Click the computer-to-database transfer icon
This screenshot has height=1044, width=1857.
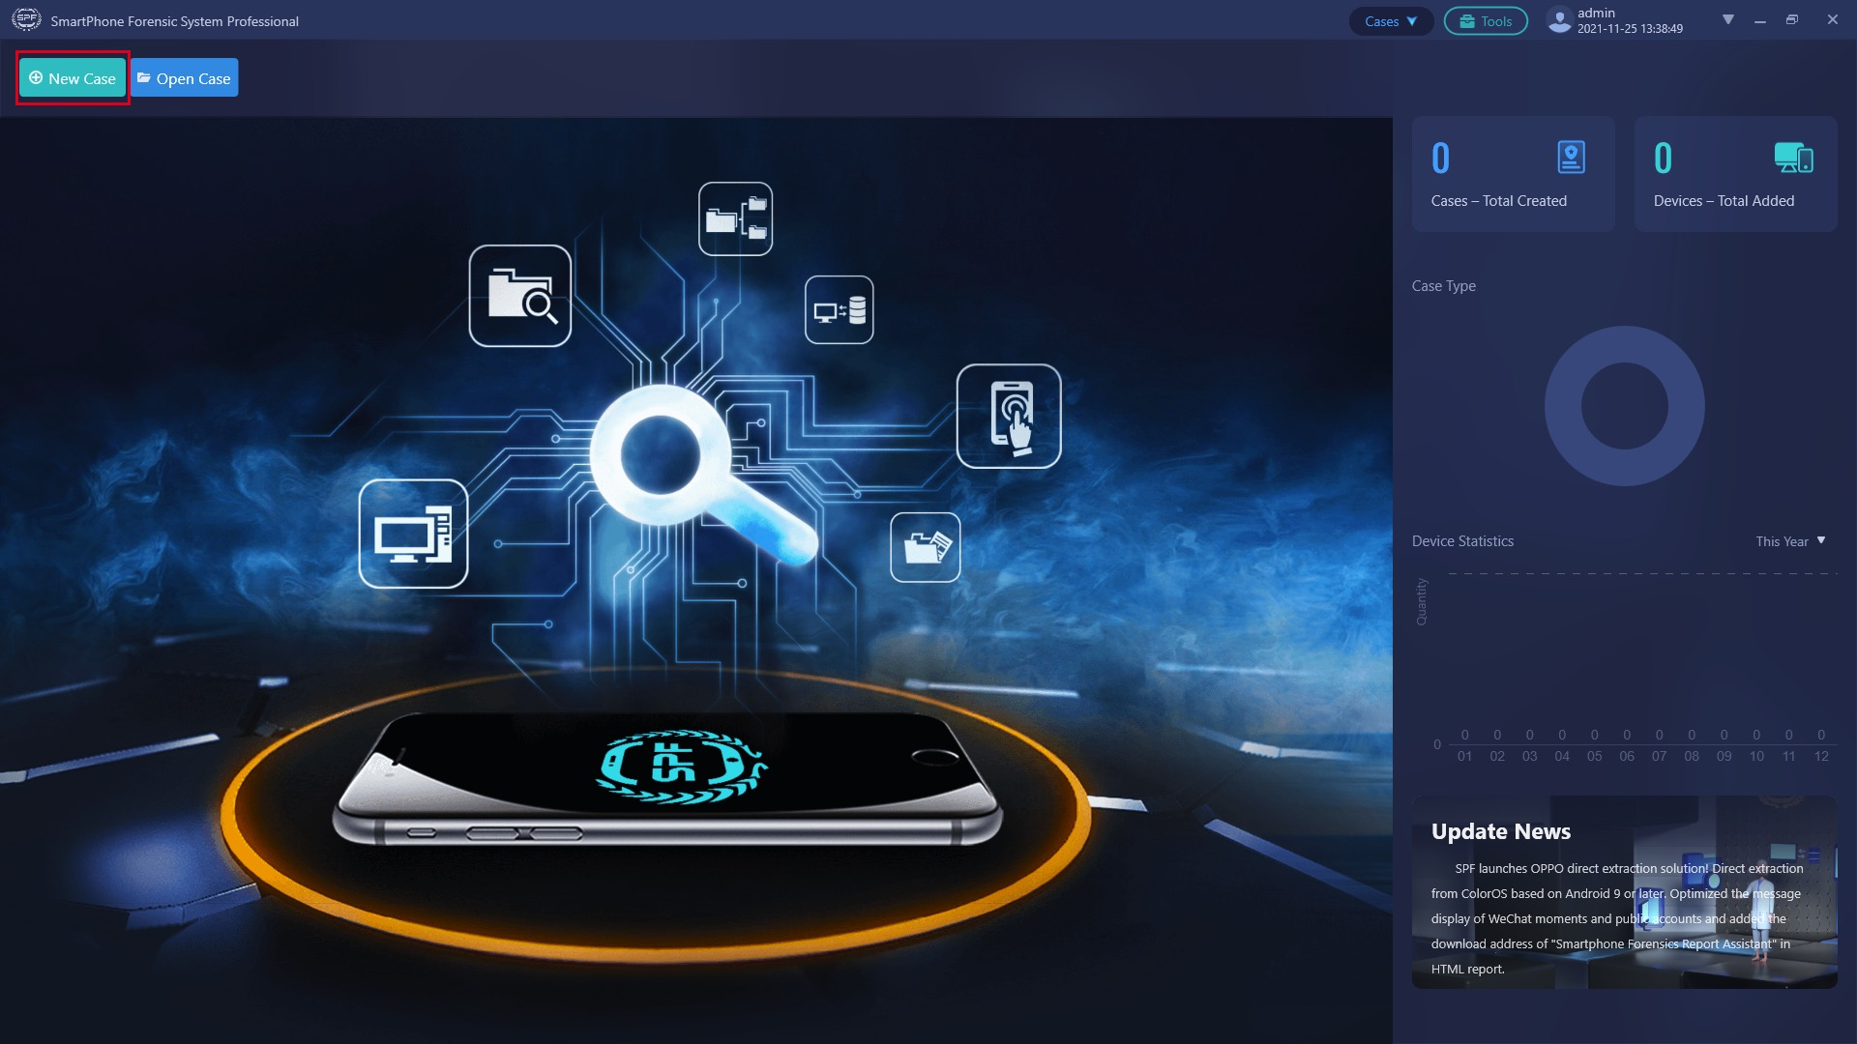839,310
